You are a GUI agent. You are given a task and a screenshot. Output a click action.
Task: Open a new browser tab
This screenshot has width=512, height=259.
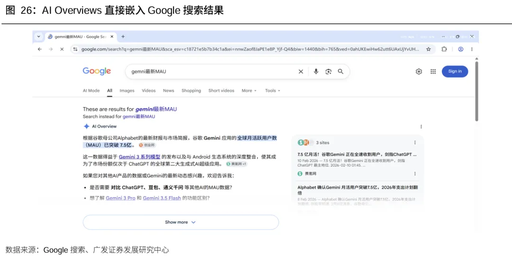(x=123, y=36)
